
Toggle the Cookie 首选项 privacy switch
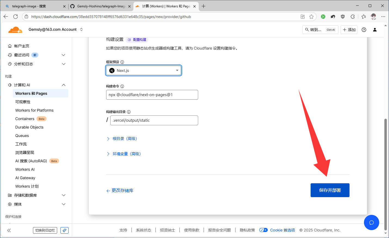coord(263,230)
